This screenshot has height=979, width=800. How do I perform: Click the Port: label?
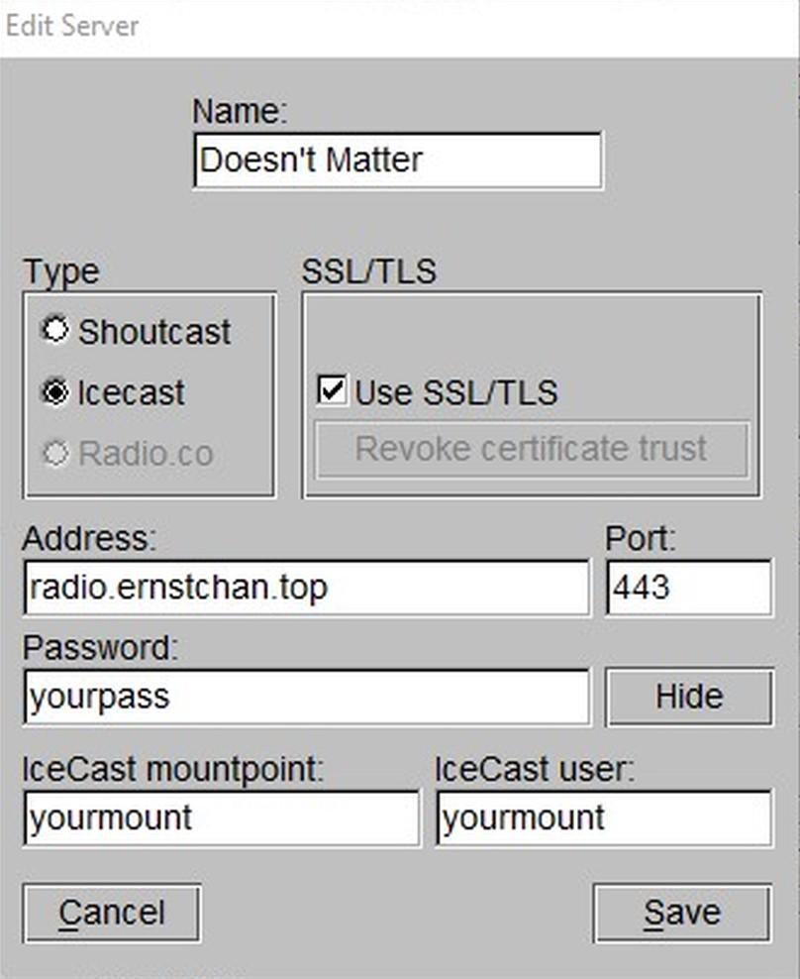(x=641, y=538)
